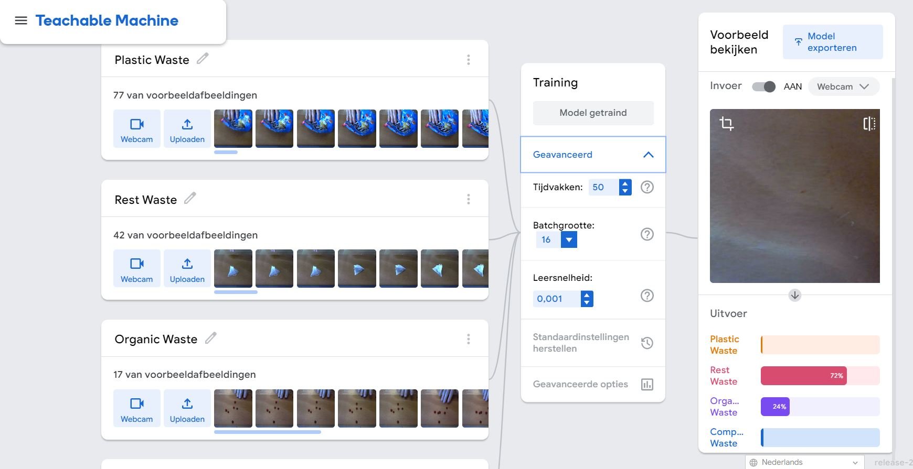Click the webcam preview image
This screenshot has width=913, height=469.
click(x=795, y=196)
